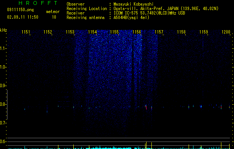The width and height of the screenshot is (234, 149).
Task: Click the 1158 time marker
Action: pos(181,32)
